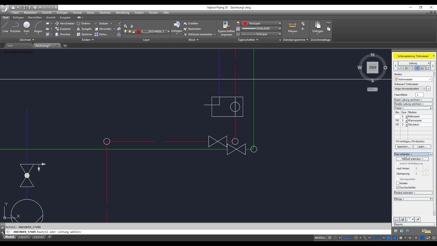Open the Bemaßung menu
The height and width of the screenshot is (246, 437).
(123, 13)
